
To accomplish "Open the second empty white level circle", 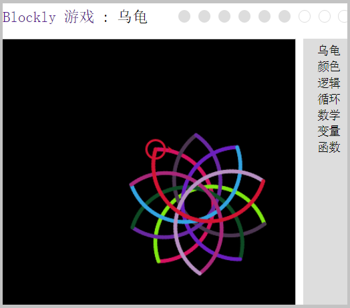I will click(325, 16).
